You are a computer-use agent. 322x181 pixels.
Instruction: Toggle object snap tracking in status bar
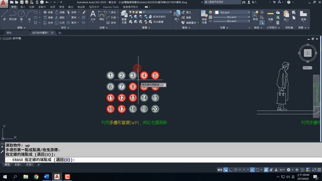pos(253,170)
